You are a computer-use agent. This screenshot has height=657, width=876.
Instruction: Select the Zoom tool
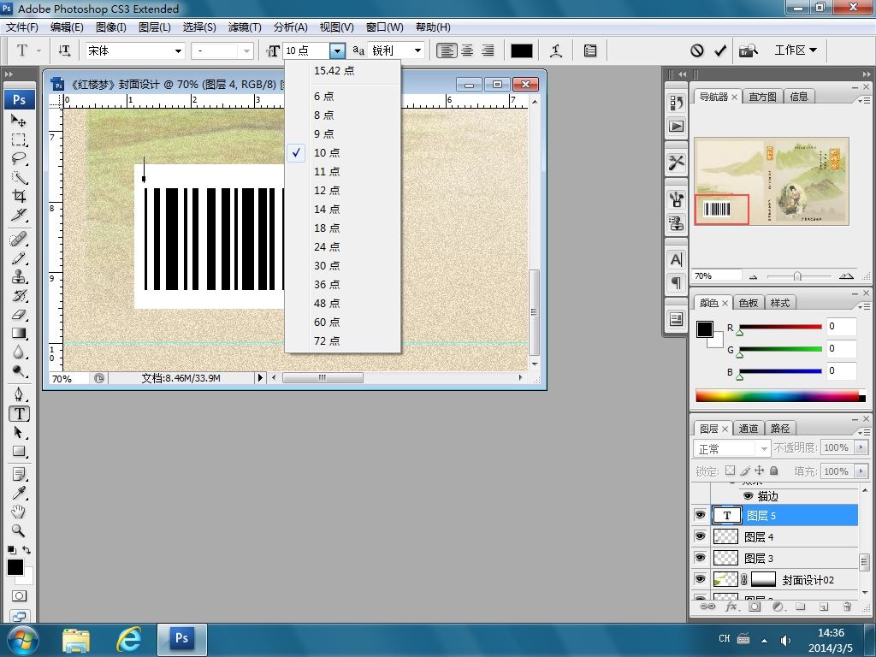tap(19, 530)
